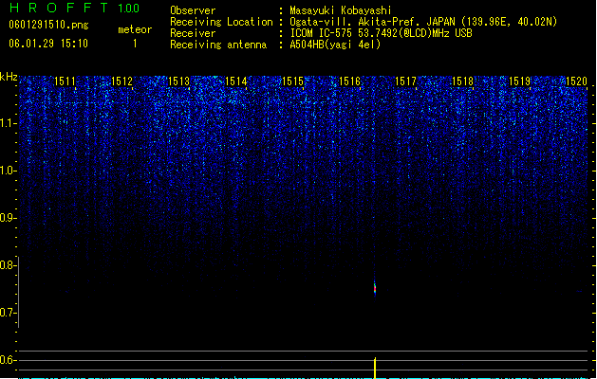The image size is (597, 379).
Task: Click the 1516 time marker label
Action: (x=349, y=81)
